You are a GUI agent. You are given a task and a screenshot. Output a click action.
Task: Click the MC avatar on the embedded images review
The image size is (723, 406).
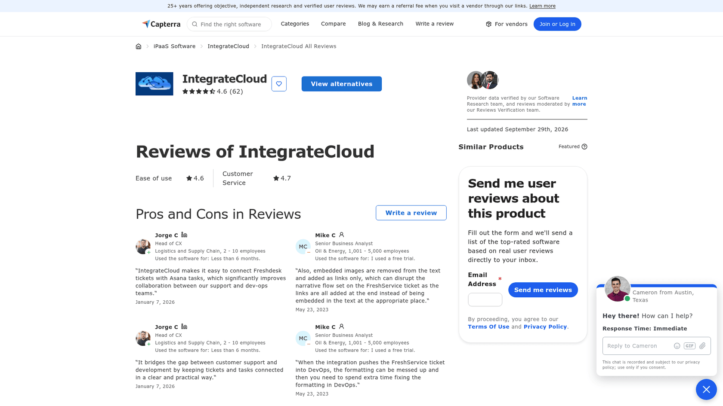(x=303, y=247)
